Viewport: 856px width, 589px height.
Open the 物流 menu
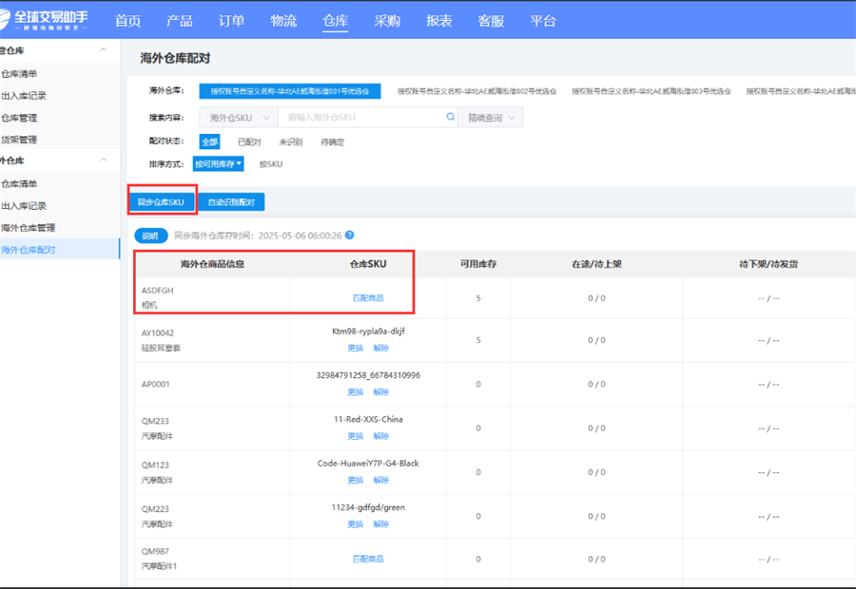283,21
